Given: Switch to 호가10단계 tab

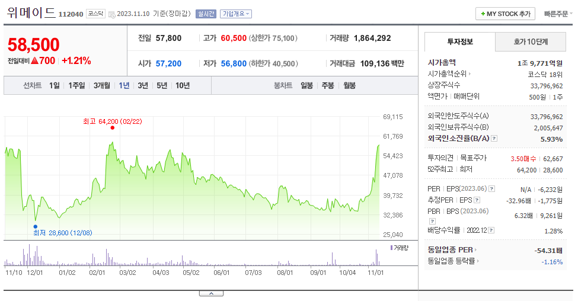Looking at the screenshot, I should click(x=531, y=41).
